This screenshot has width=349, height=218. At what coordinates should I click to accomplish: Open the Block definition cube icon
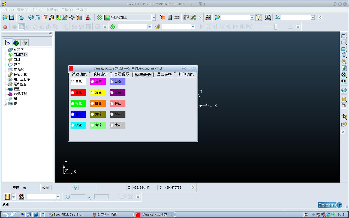click(x=31, y=17)
